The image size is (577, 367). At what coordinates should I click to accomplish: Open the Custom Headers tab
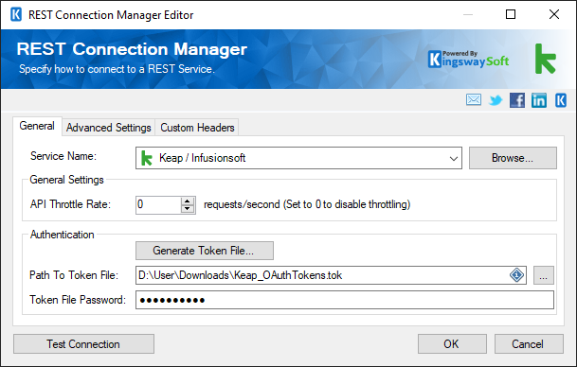click(x=197, y=128)
